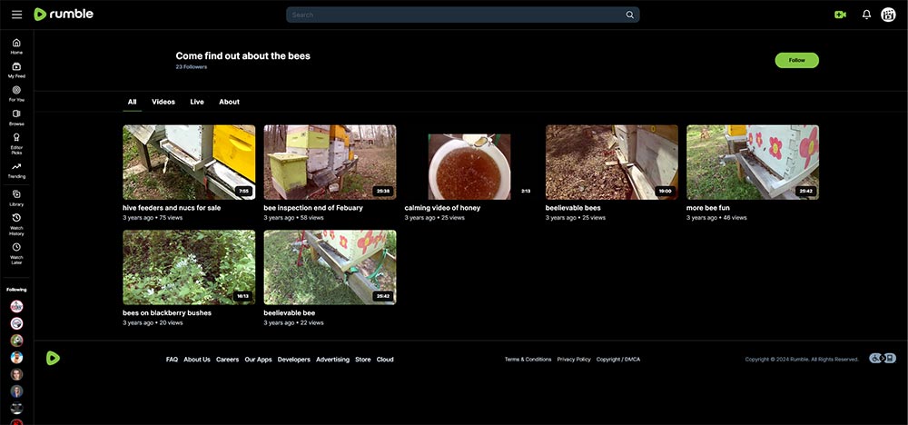Open Terms & Conditions link
908x425 pixels.
(528, 360)
